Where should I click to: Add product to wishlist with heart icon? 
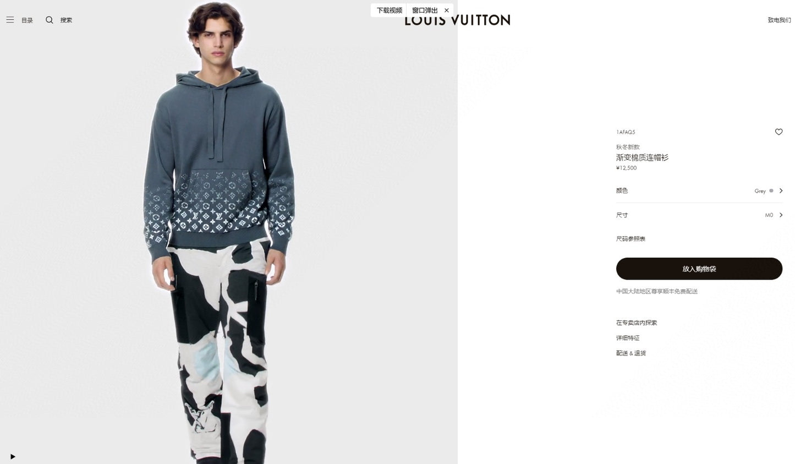[778, 132]
